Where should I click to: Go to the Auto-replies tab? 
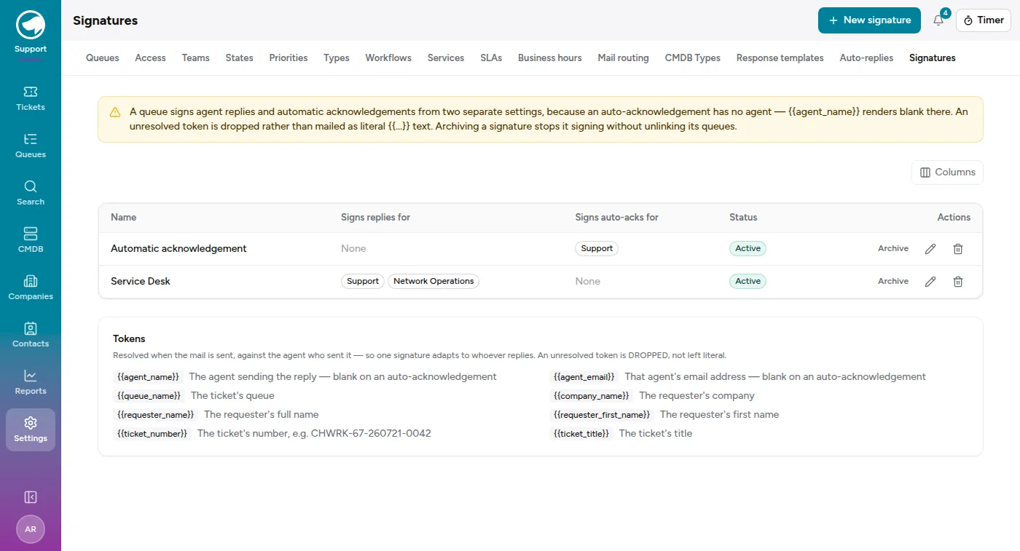point(866,58)
